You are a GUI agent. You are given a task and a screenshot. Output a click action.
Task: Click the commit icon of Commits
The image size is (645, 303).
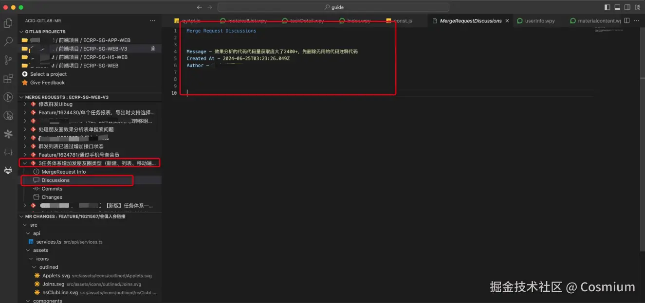pos(36,189)
